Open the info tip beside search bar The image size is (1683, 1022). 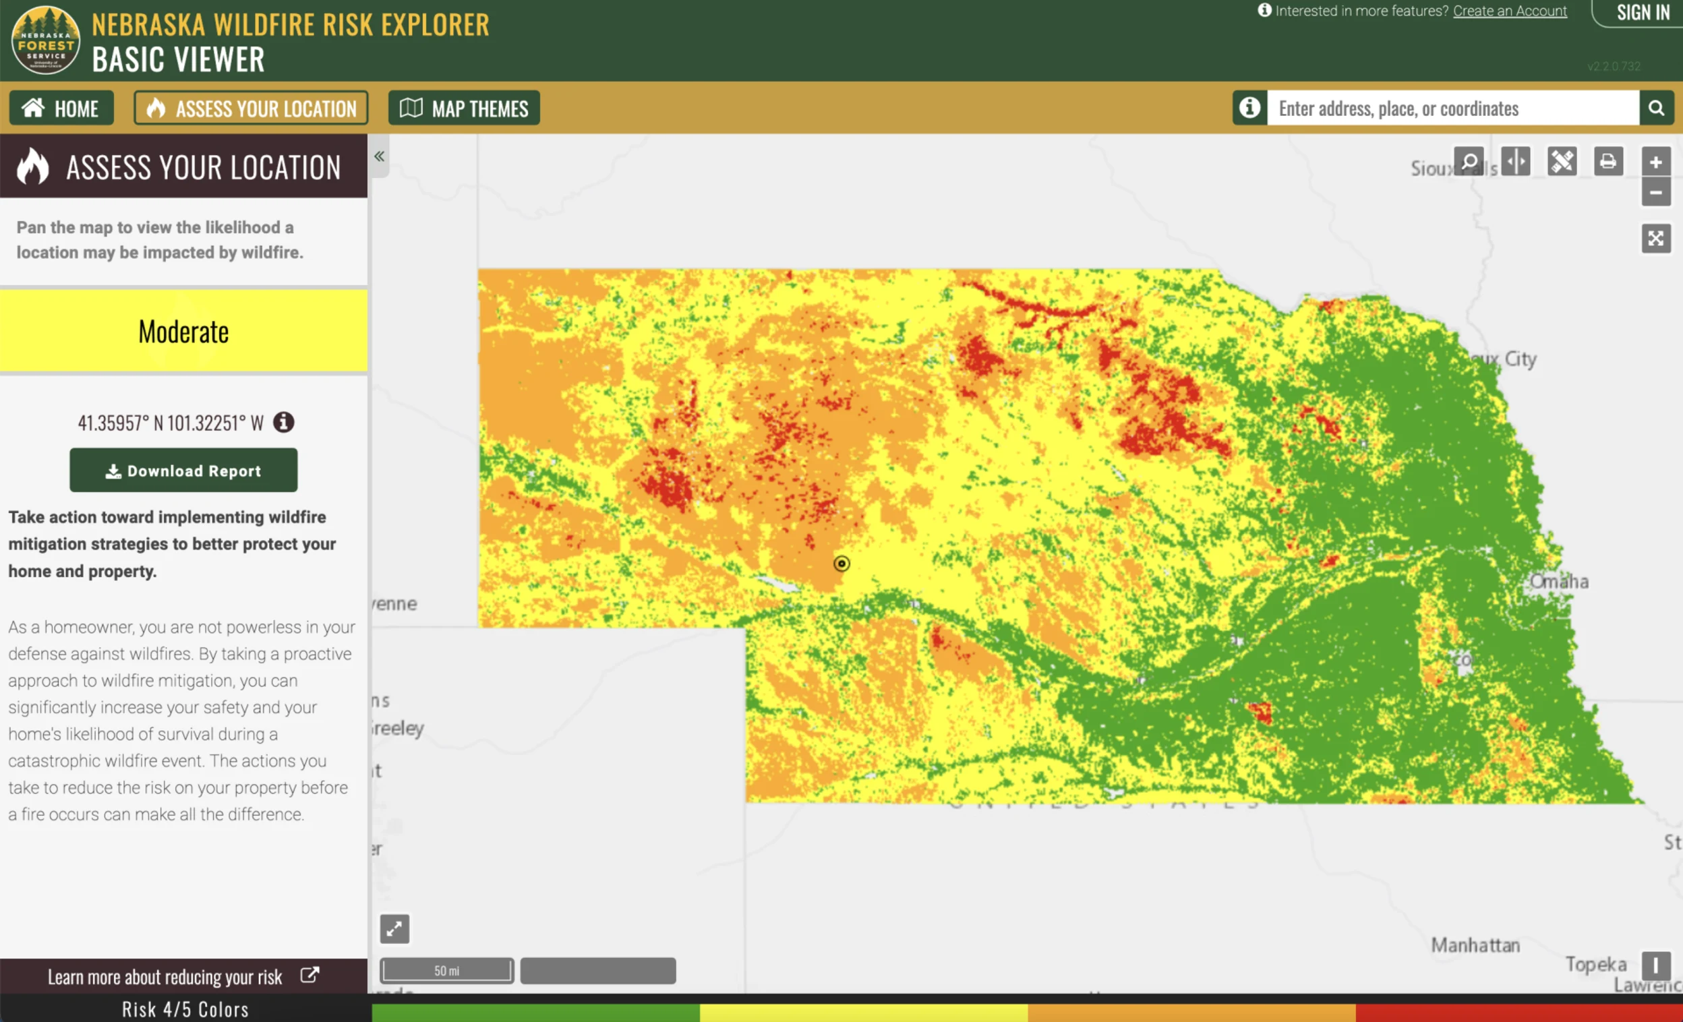[1249, 108]
